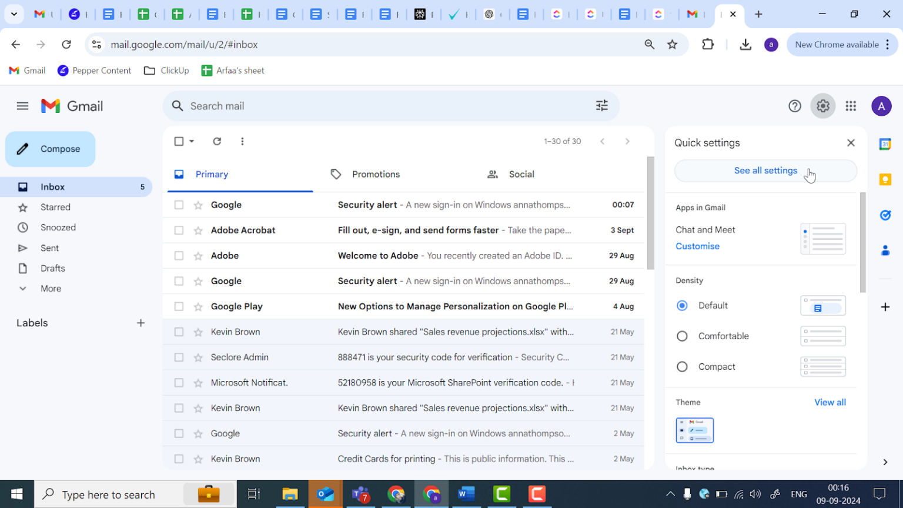Viewport: 903px width, 508px height.
Task: Expand the More section in the sidebar
Action: tap(51, 288)
